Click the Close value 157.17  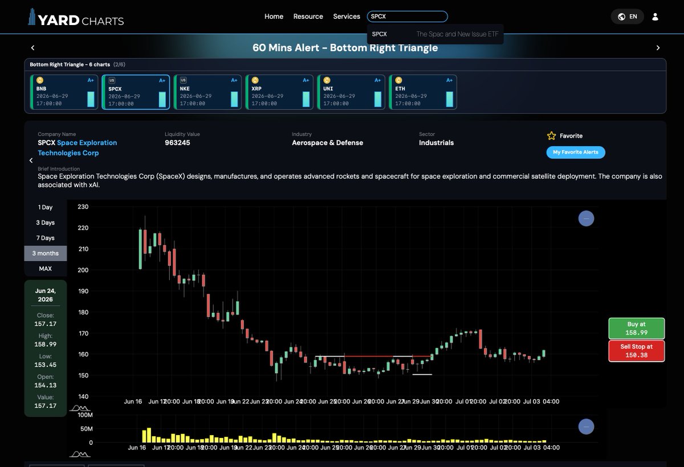click(46, 323)
